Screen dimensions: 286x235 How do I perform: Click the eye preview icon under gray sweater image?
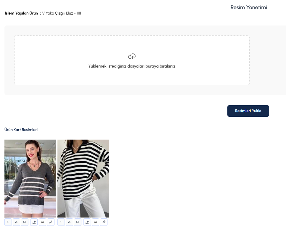pyautogui.click(x=43, y=222)
